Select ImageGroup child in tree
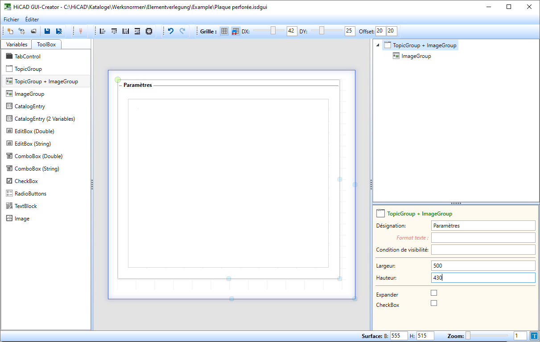Screen dimensions: 540x342 (x=416, y=56)
